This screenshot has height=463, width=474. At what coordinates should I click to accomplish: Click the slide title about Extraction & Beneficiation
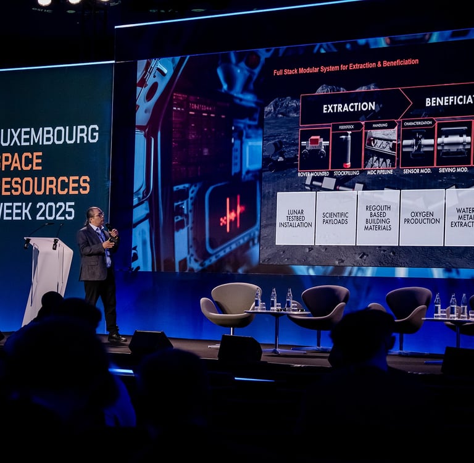pyautogui.click(x=346, y=67)
